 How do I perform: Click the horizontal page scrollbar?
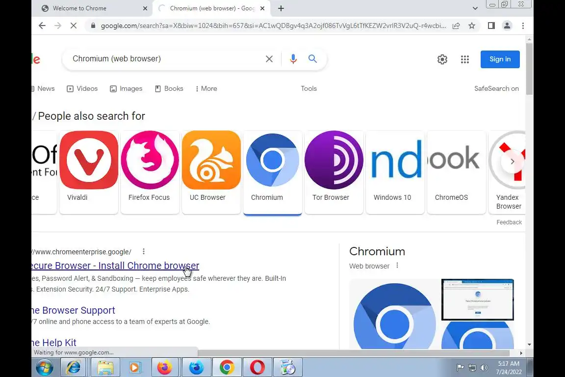pyautogui.click(x=353, y=353)
